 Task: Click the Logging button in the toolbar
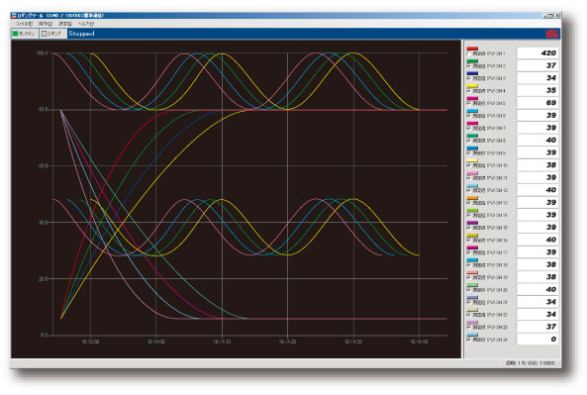52,34
